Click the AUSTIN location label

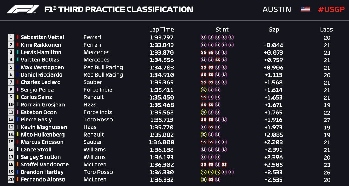pos(277,9)
